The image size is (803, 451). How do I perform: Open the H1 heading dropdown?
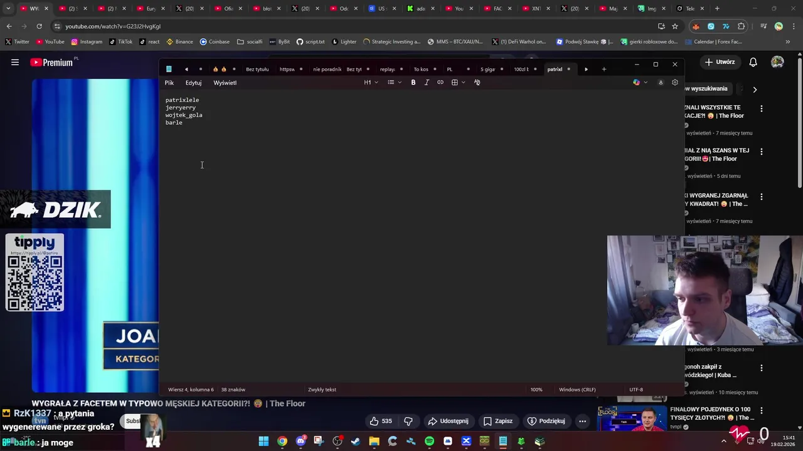(371, 83)
